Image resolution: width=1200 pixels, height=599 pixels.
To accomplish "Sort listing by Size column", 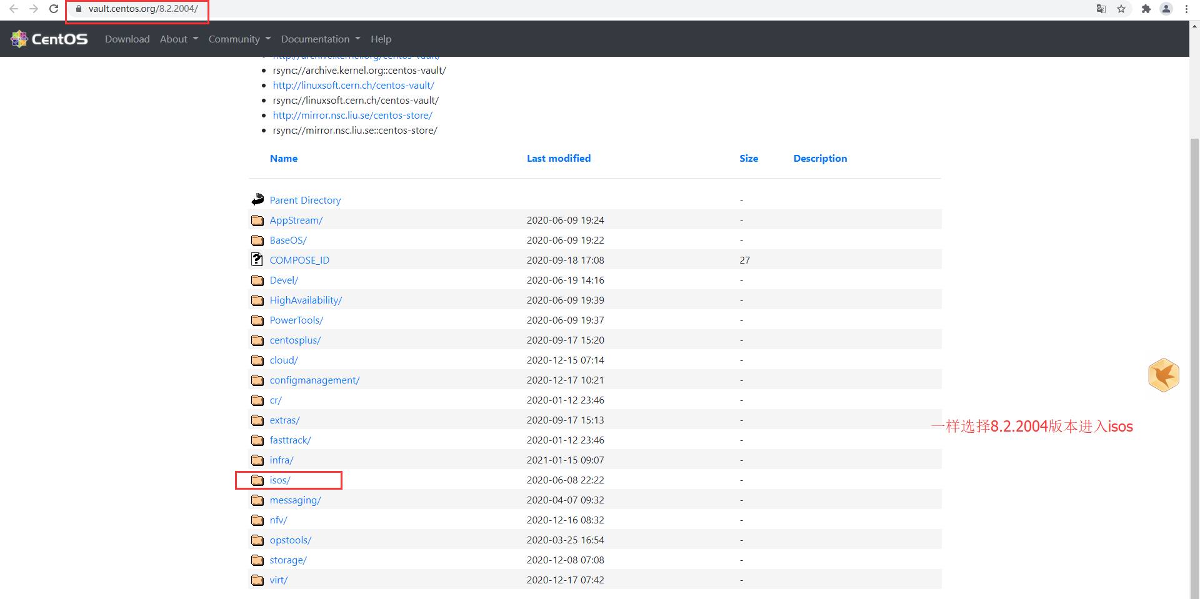I will (x=749, y=159).
